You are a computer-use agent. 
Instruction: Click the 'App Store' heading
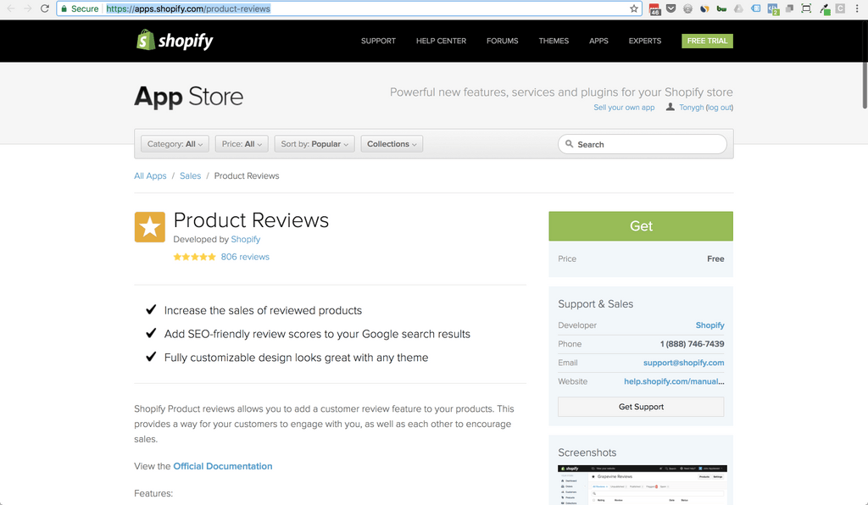coord(189,97)
